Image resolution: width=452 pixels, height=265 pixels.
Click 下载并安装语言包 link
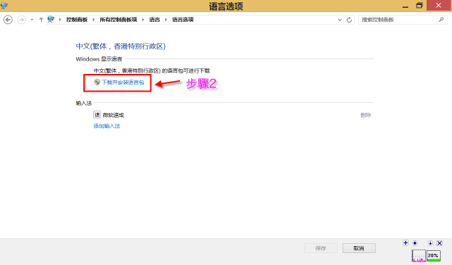pos(123,82)
